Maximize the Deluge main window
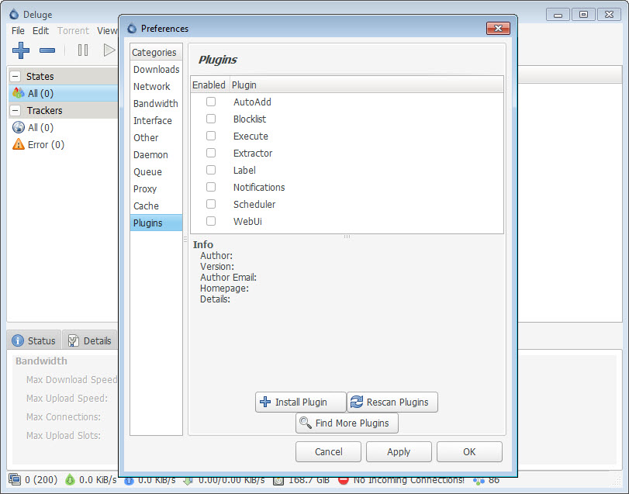Screen dimensions: 629x494 pos(584,15)
